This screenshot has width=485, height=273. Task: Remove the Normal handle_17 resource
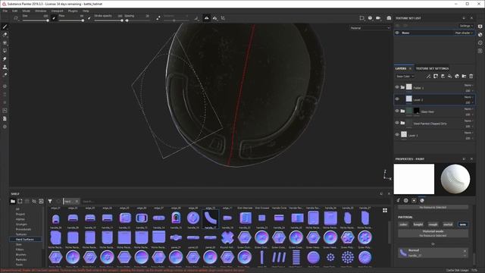tap(465, 251)
